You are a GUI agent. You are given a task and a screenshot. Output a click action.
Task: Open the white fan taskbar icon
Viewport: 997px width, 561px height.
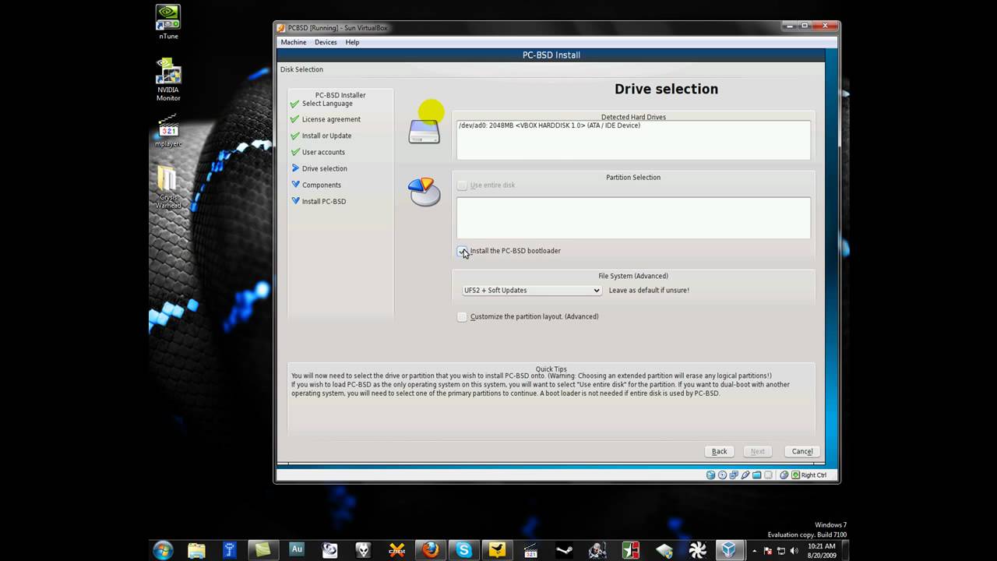tap(697, 550)
